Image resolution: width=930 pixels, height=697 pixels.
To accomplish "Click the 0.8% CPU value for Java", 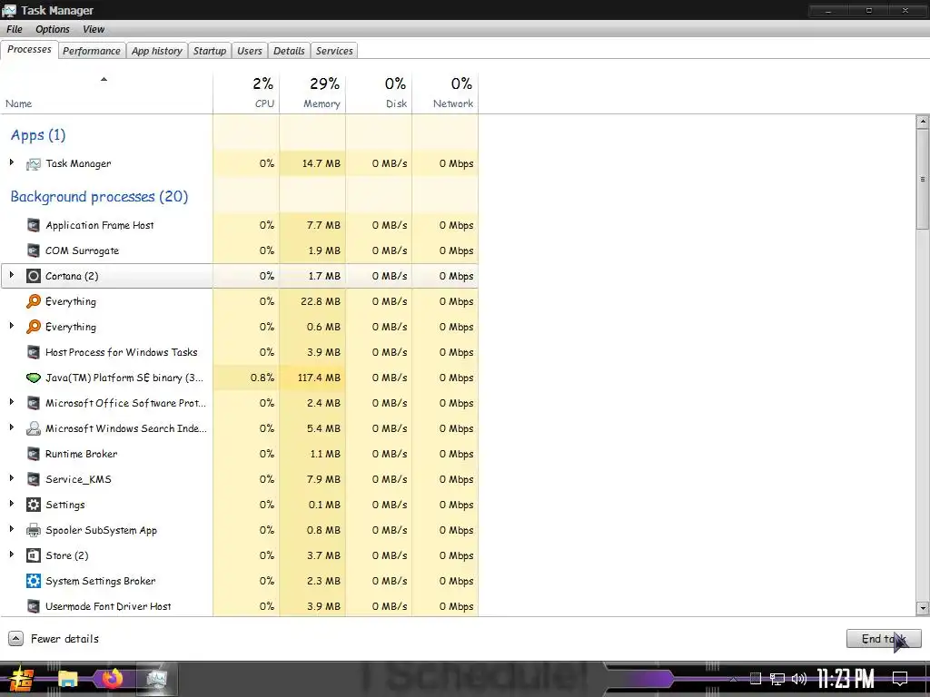I will pos(262,378).
